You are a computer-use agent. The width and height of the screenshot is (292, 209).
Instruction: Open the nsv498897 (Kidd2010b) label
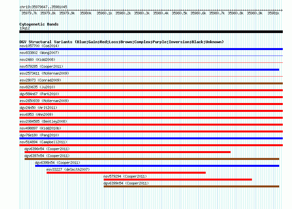[x=40, y=128]
